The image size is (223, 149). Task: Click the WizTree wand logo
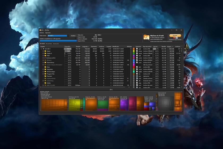coord(146,38)
